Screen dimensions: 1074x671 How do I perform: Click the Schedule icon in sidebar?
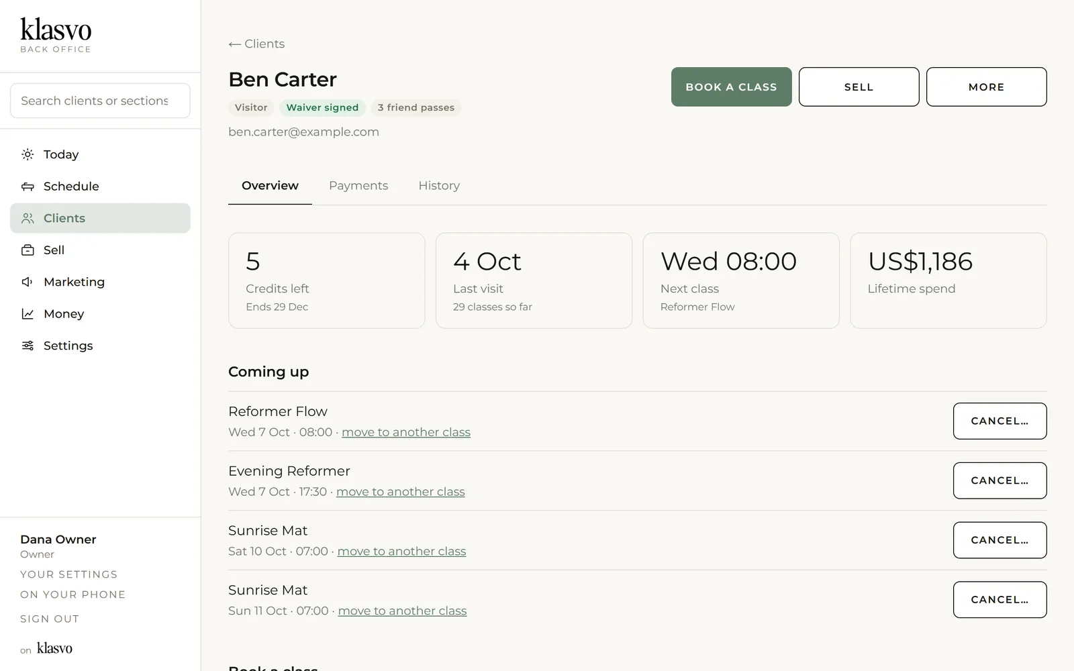[28, 187]
